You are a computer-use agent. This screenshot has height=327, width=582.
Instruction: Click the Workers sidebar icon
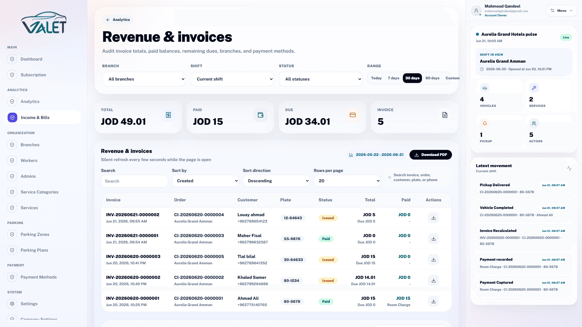12,160
